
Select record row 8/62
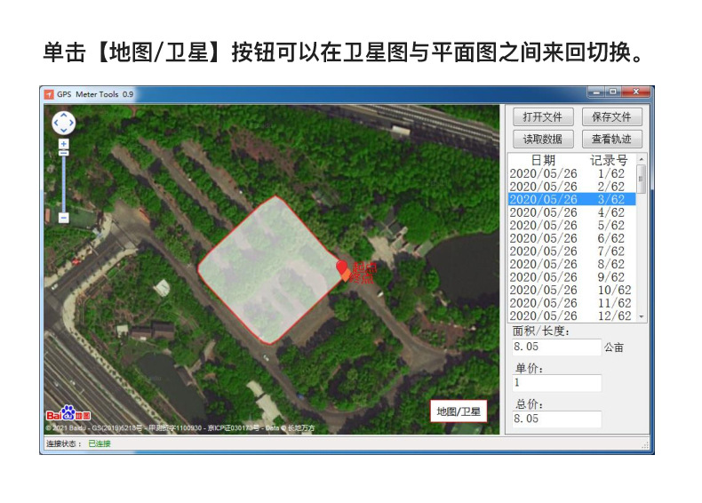click(571, 264)
